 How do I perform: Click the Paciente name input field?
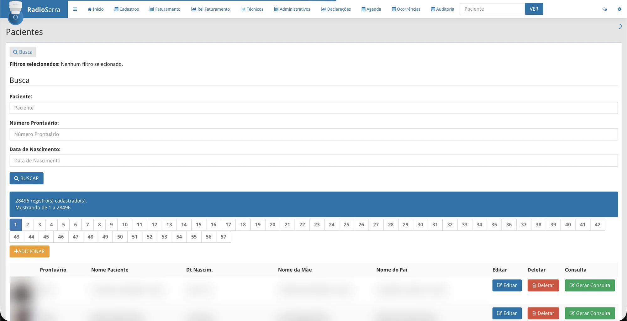(x=313, y=108)
